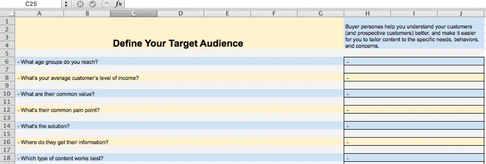486x164 pixels.
Task: Select row 9 header
Action: (8, 85)
